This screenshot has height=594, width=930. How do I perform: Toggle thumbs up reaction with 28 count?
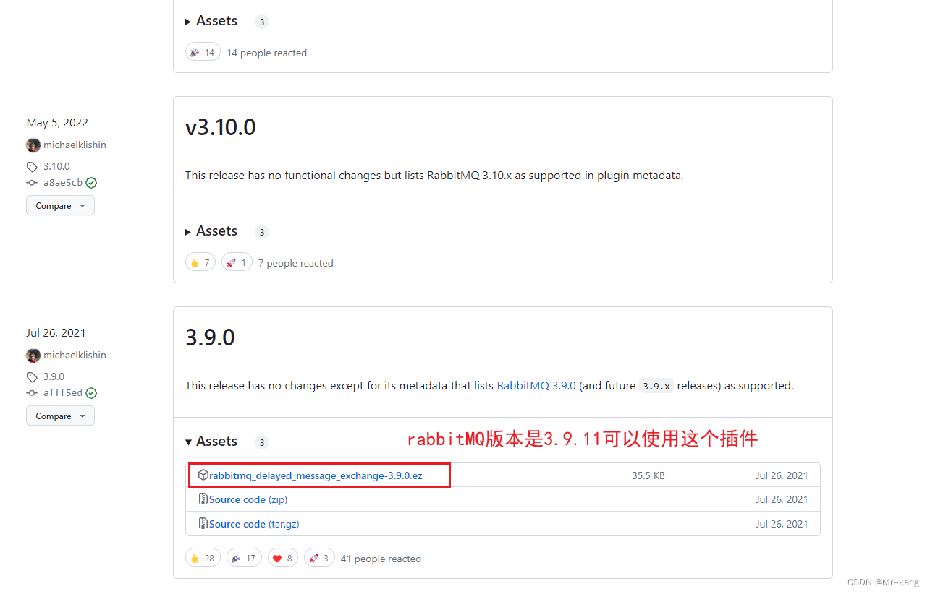coord(203,558)
